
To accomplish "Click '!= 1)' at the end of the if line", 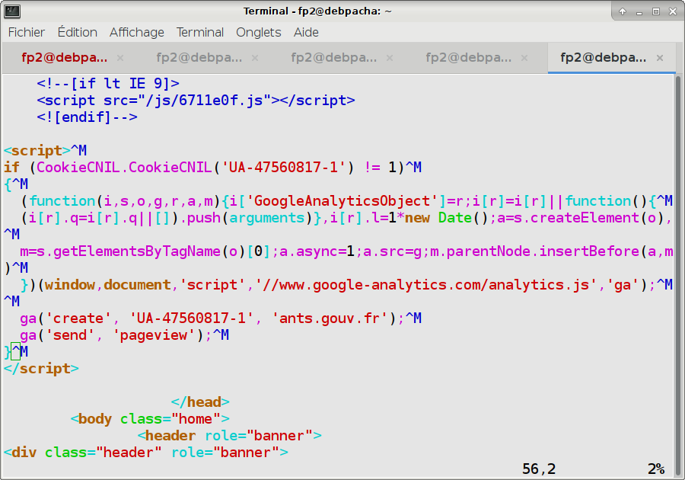I will [x=384, y=168].
